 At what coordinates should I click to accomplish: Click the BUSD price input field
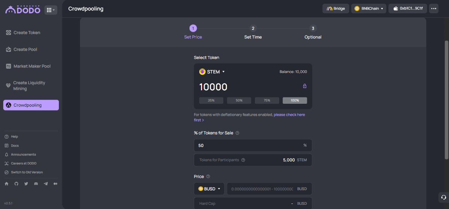tap(269, 189)
